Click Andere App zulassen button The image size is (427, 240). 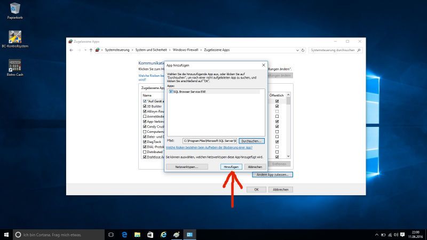[x=272, y=175]
